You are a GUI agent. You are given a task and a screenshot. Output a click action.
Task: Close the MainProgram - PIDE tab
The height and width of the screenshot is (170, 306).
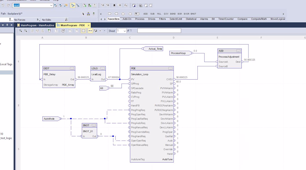pos(88,25)
